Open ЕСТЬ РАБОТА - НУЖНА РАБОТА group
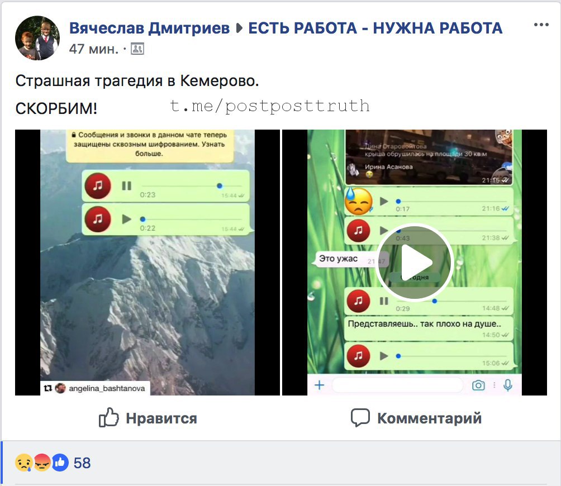 (x=375, y=28)
